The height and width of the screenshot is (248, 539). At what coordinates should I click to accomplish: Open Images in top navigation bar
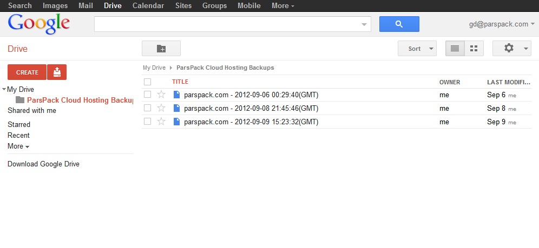[x=55, y=5]
